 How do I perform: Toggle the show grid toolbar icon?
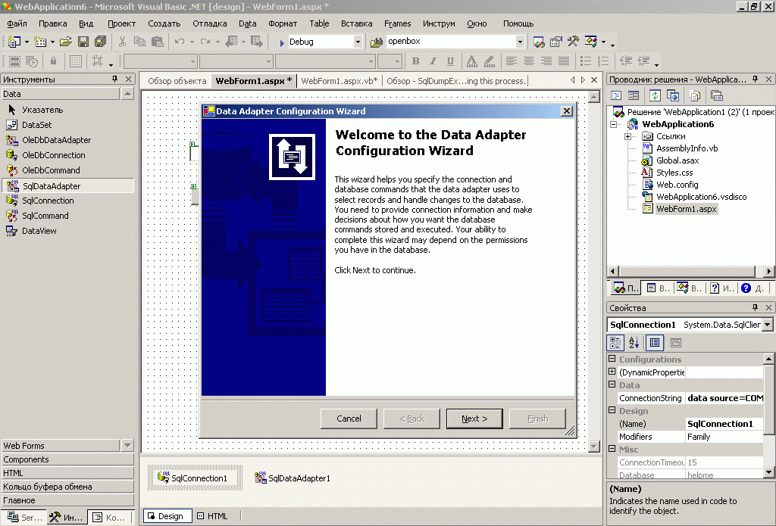tap(76, 61)
